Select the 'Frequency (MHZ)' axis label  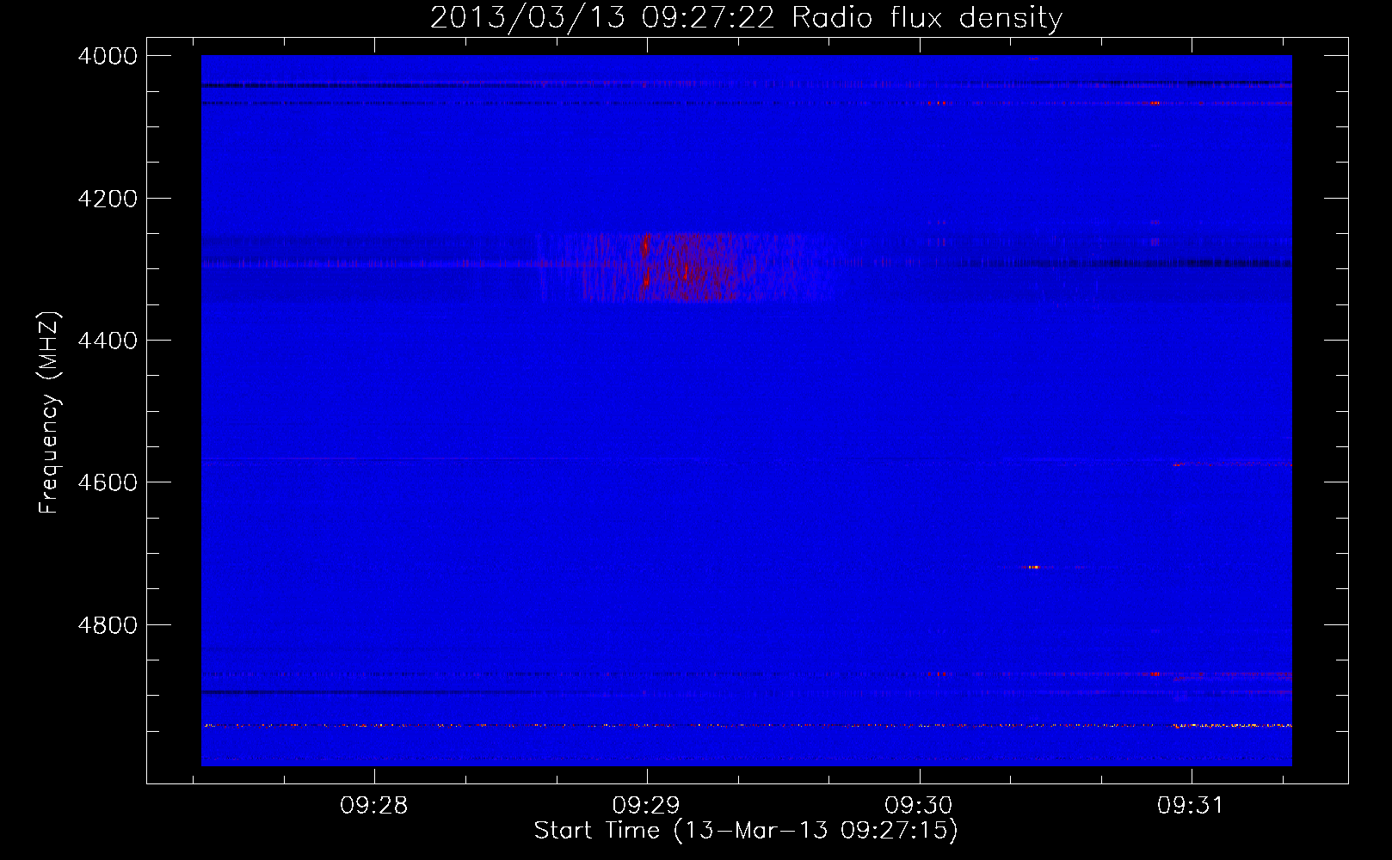[x=49, y=413]
